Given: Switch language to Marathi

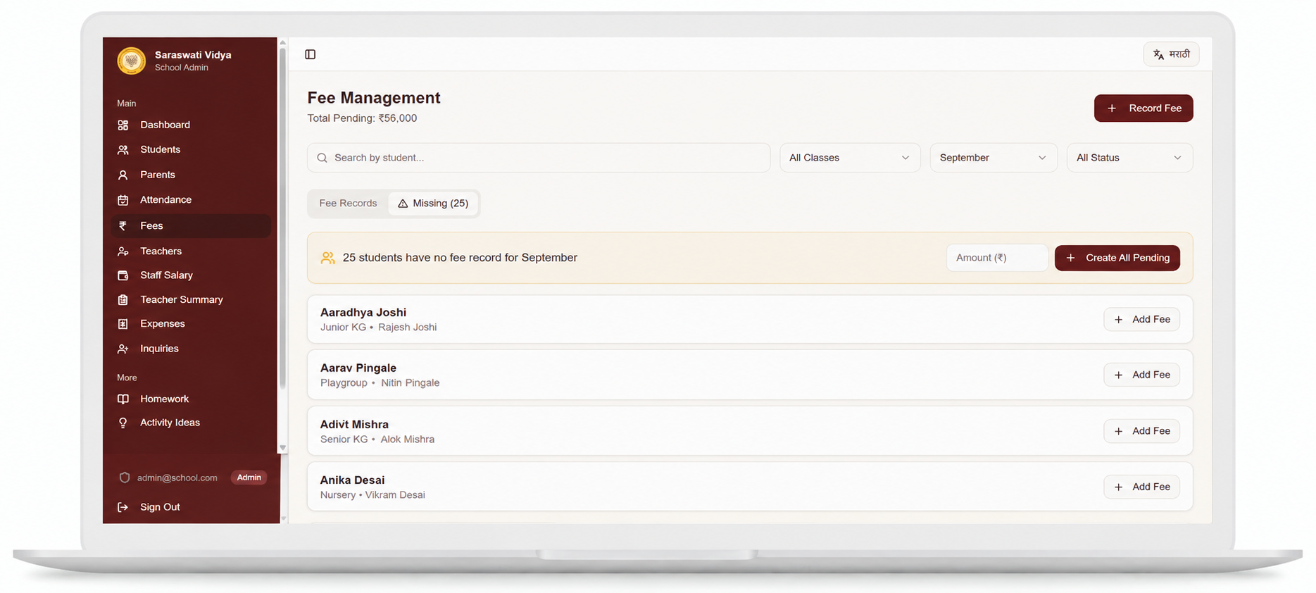Looking at the screenshot, I should [1171, 54].
